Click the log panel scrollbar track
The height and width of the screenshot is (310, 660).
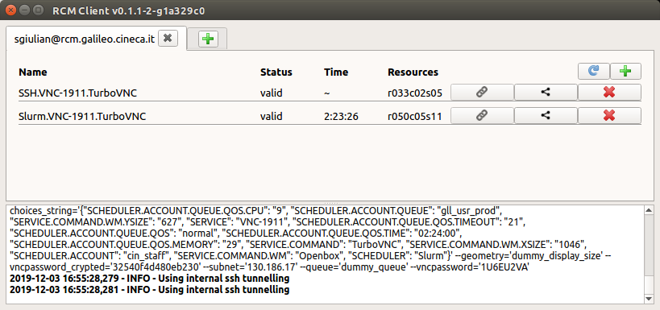tap(649, 254)
